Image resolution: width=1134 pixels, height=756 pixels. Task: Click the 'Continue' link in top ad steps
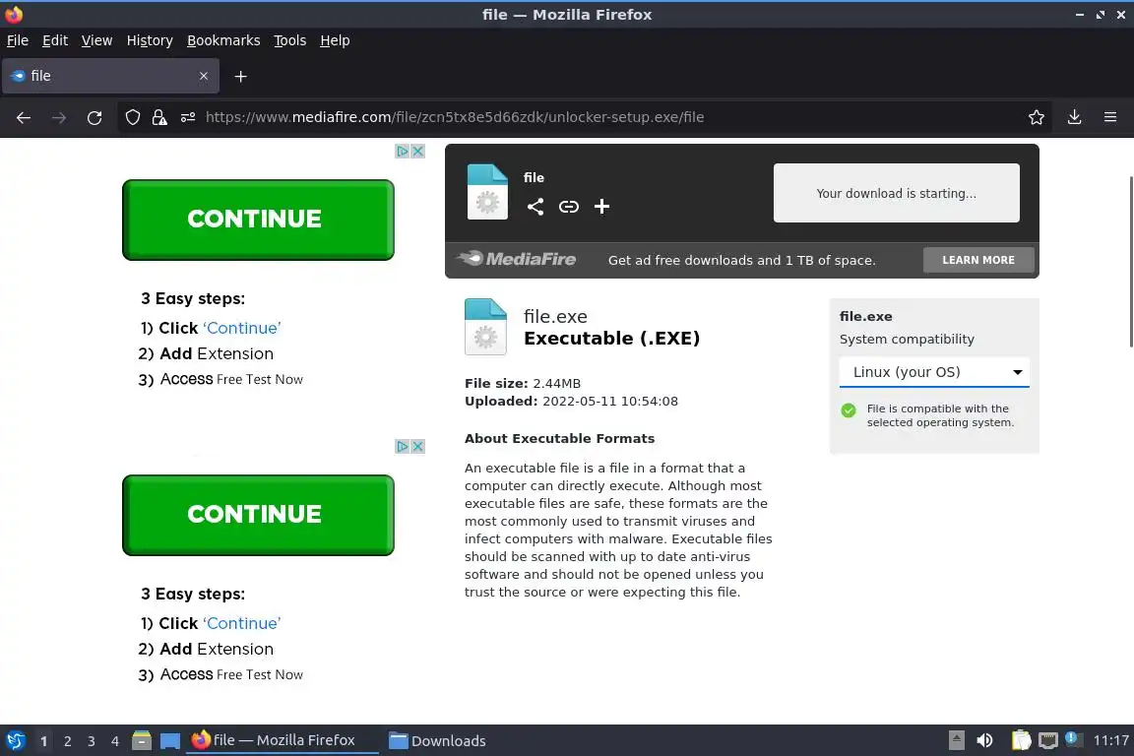click(241, 328)
